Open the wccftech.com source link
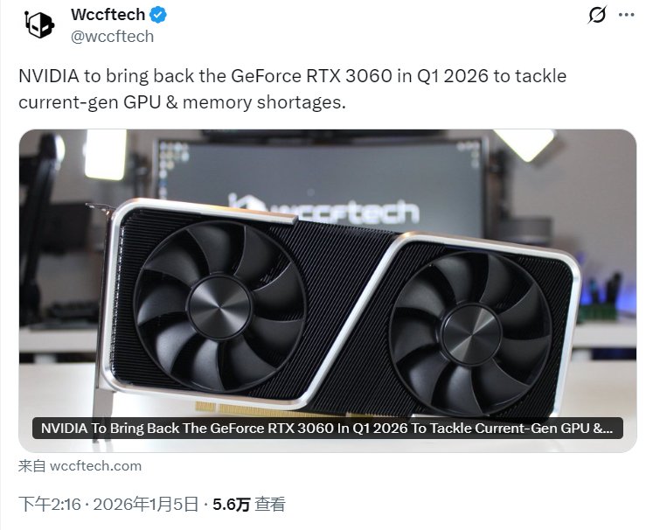The height and width of the screenshot is (530, 653). [x=95, y=466]
